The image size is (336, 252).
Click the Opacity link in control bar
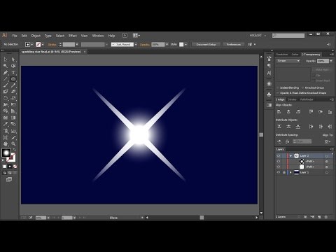(145, 45)
